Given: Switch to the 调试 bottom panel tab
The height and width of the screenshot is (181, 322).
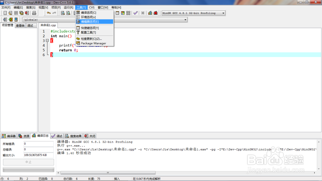Looking at the screenshot, I should (x=57, y=136).
